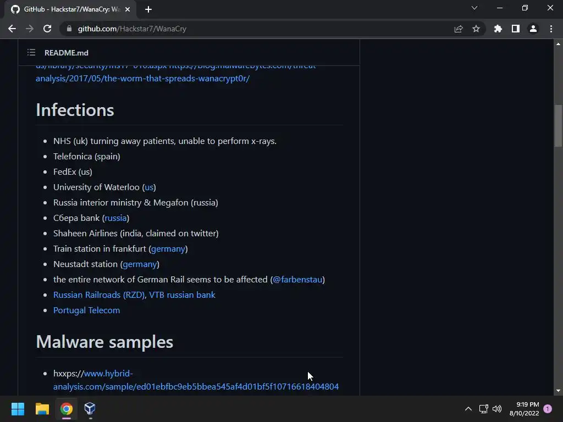Open the Russian Railroads (RZD) link
This screenshot has height=422, width=563.
point(99,295)
